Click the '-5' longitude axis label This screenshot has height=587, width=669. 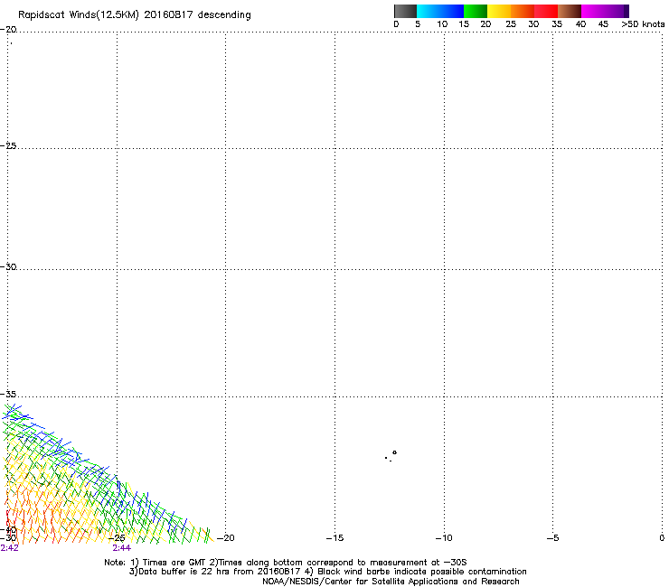point(553,538)
